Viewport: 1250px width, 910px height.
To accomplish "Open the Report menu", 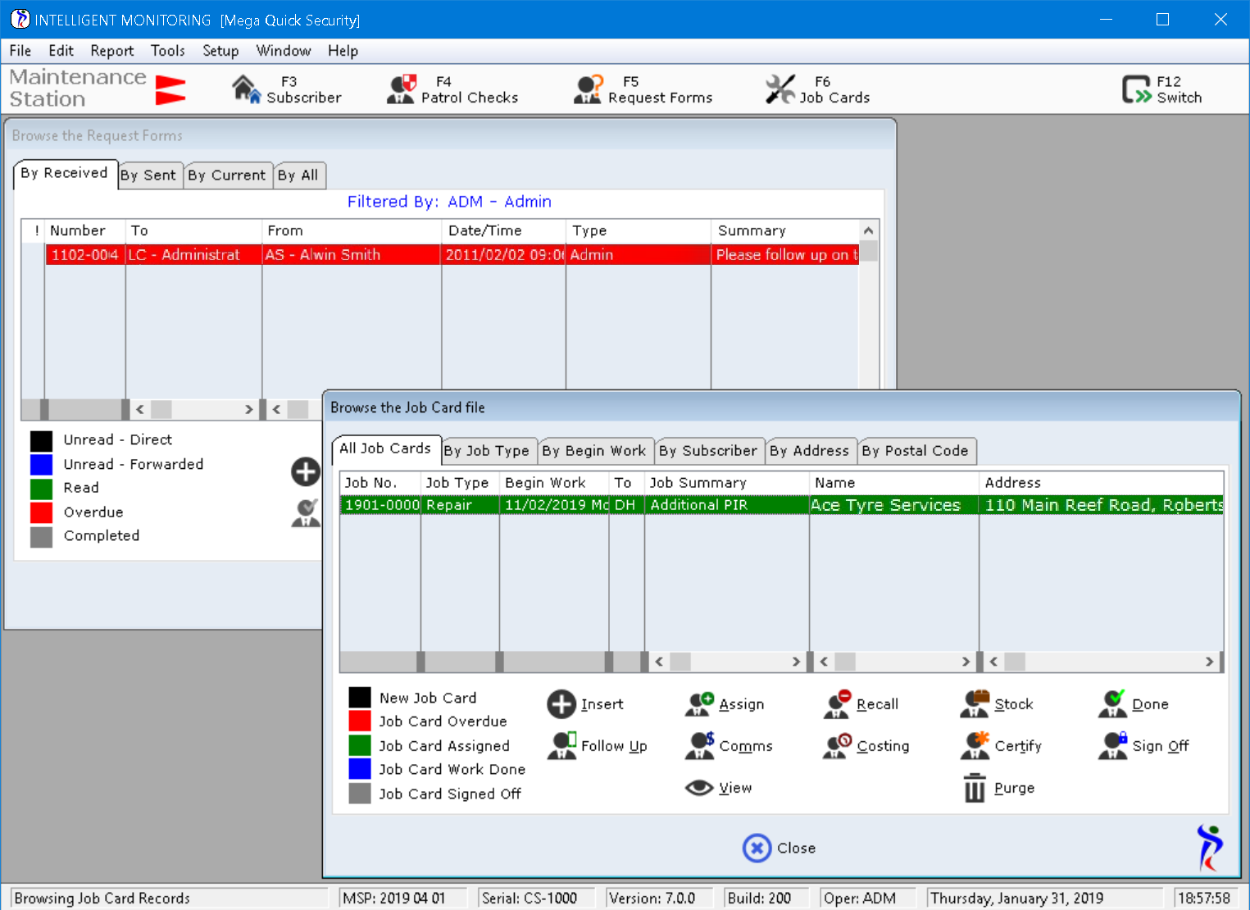I will pyautogui.click(x=112, y=51).
